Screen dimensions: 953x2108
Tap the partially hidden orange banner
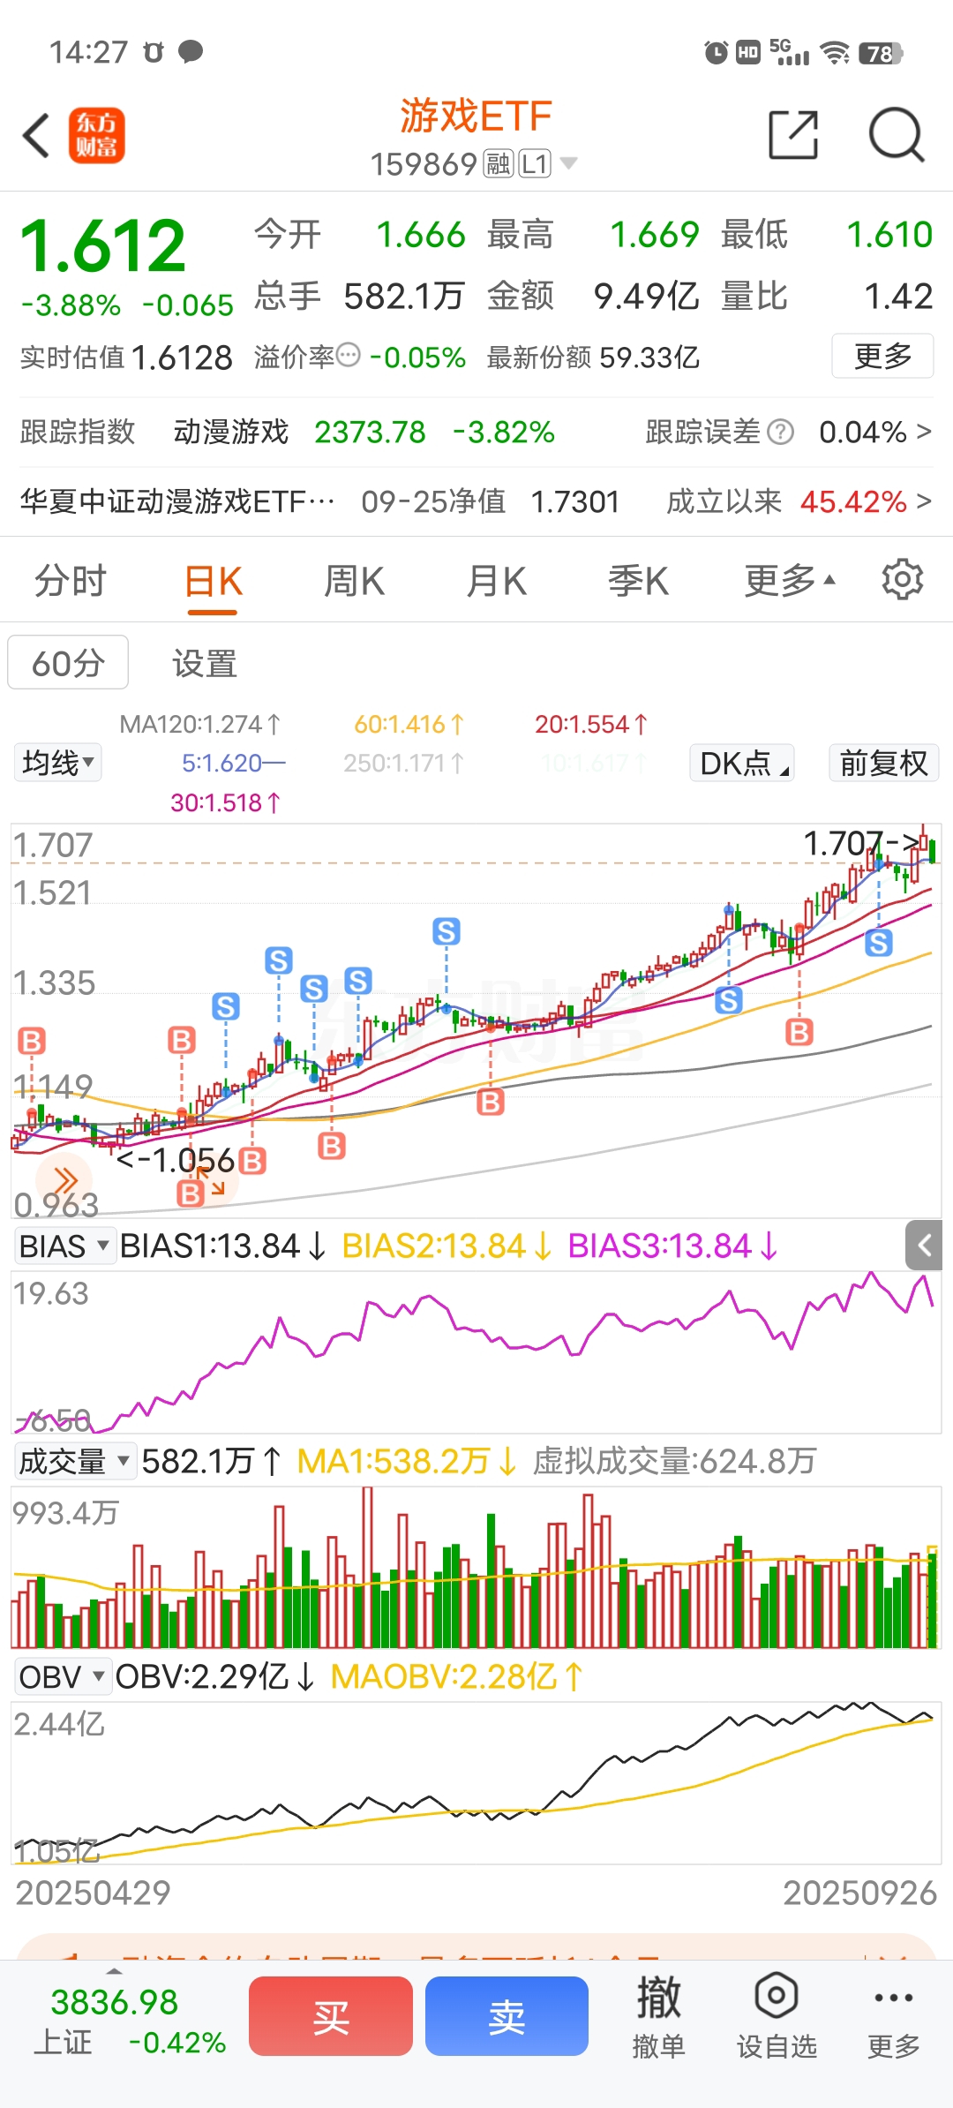pos(476,1946)
